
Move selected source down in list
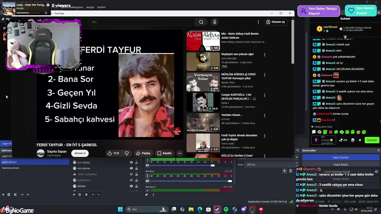(x=99, y=195)
